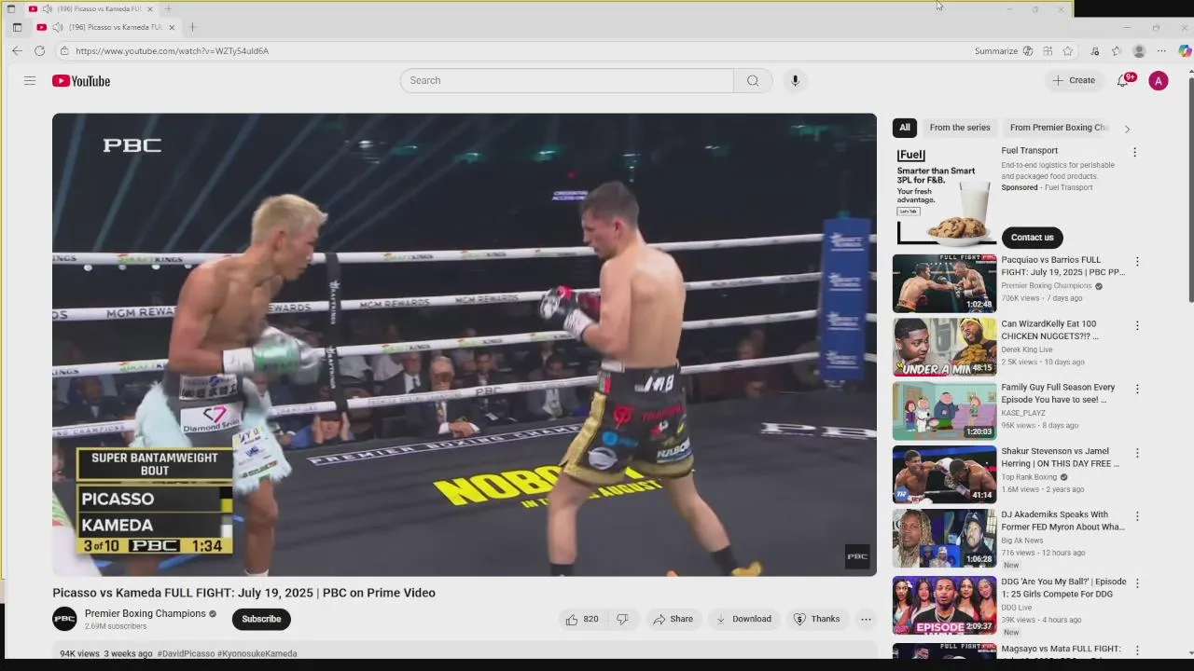
Task: Open more actions ellipsis under video
Action: pyautogui.click(x=866, y=619)
